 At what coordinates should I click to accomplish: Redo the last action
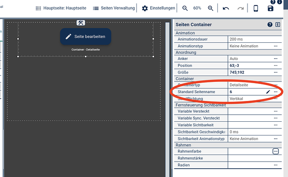[x=240, y=8]
